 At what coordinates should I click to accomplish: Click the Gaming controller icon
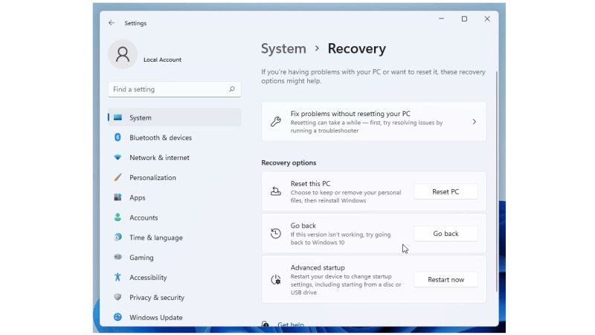point(118,257)
